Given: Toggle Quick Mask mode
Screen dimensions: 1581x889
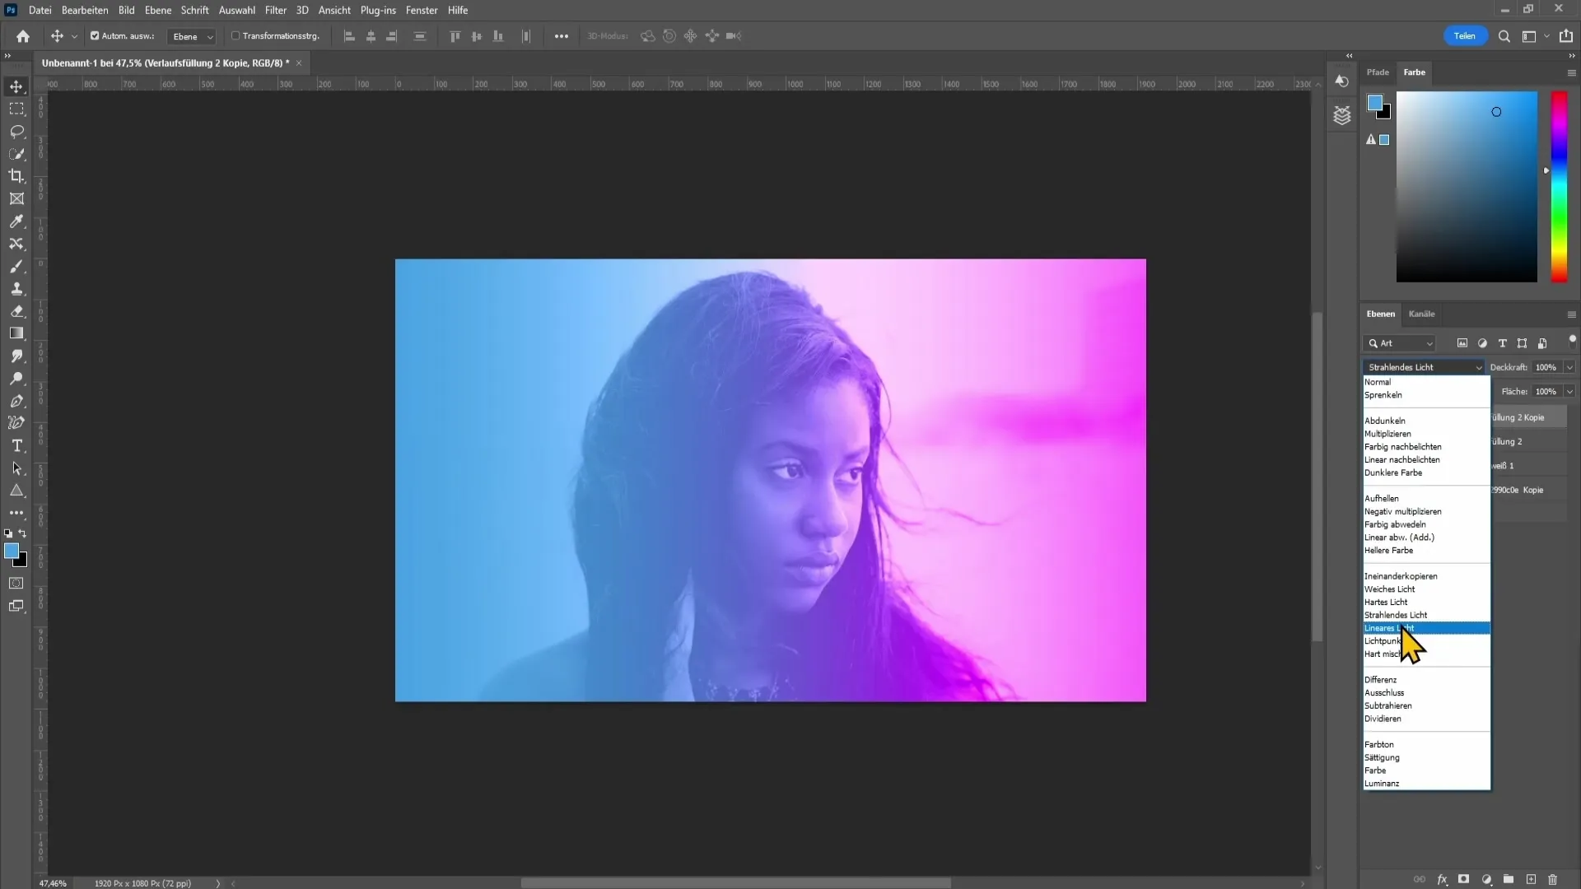Looking at the screenshot, I should (x=16, y=584).
